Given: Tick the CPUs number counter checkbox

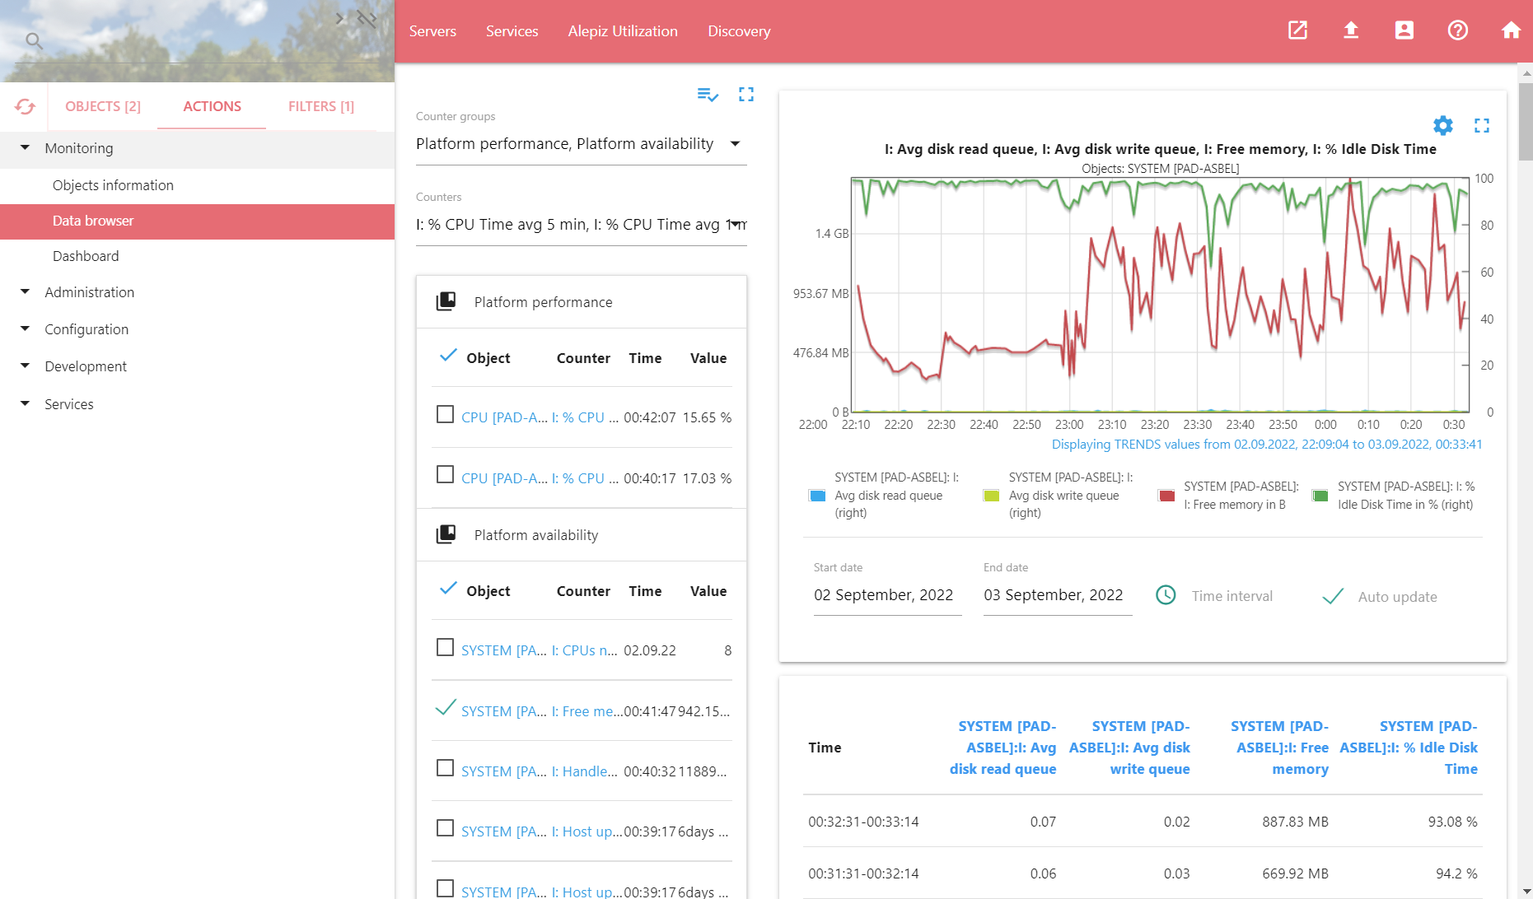Looking at the screenshot, I should pos(445,647).
